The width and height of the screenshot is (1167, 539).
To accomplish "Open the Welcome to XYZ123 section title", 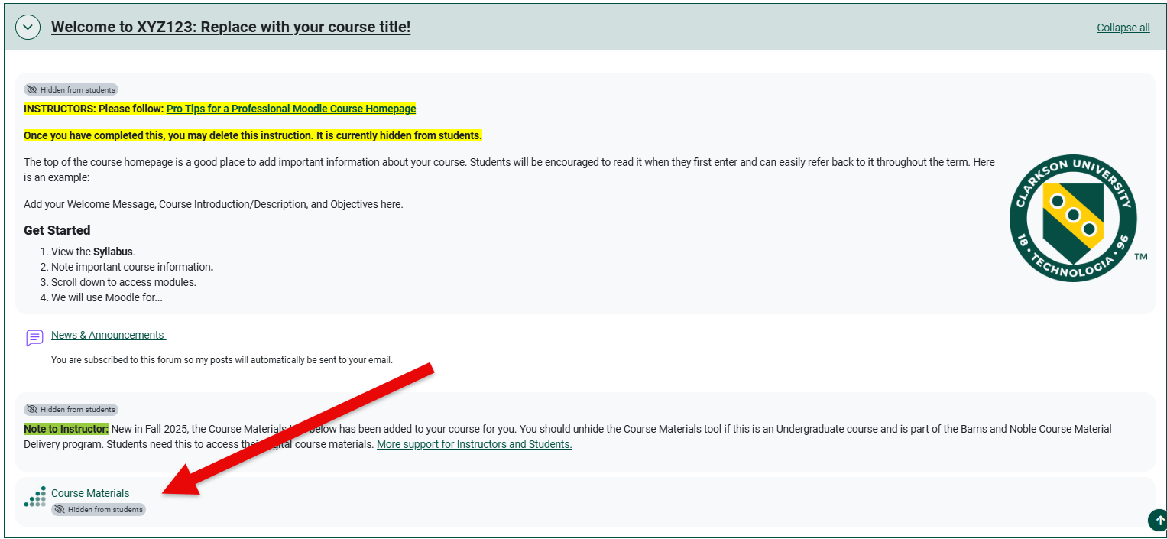I will (230, 28).
